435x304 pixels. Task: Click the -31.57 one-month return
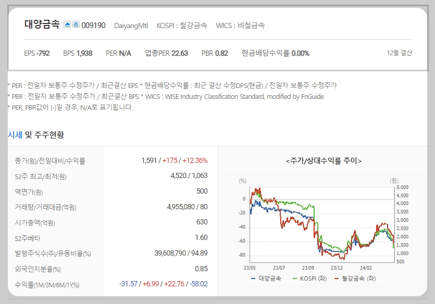129,284
